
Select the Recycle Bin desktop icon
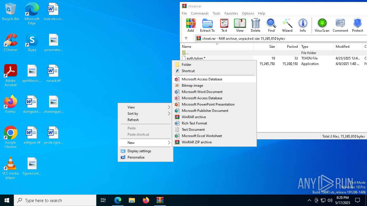[x=11, y=12]
